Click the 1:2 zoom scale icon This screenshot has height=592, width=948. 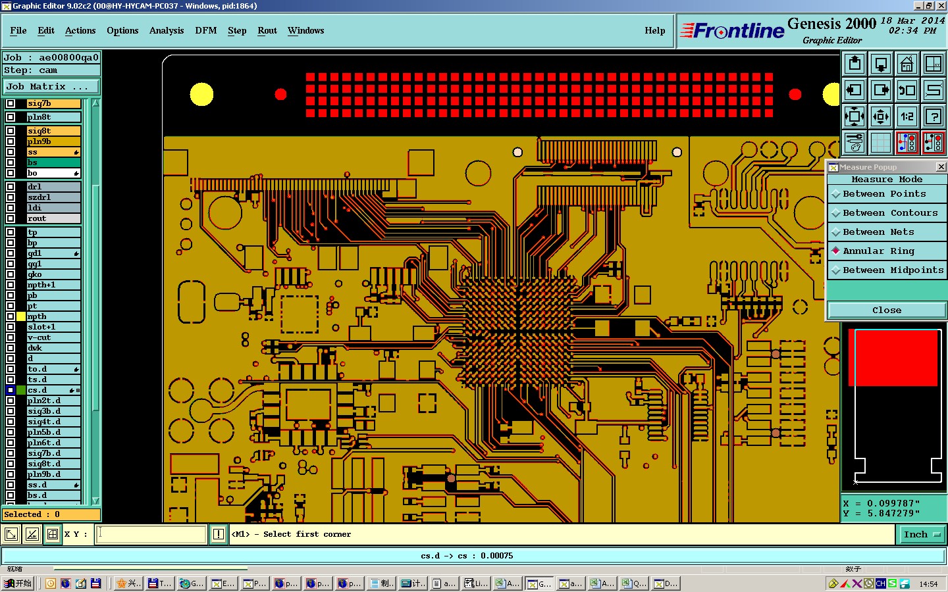click(x=907, y=116)
